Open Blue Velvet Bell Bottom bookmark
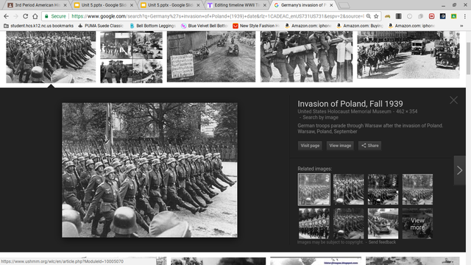The image size is (471, 265). click(x=205, y=26)
